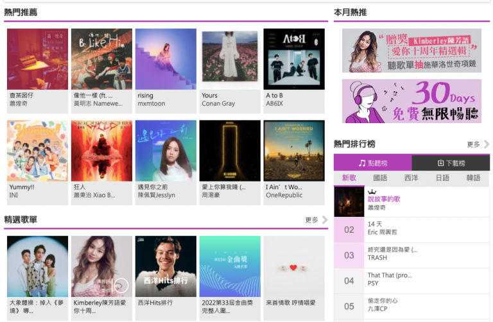The image size is (493, 322).
Task: Select the Yummy!! album by INI
Action: coord(37,162)
